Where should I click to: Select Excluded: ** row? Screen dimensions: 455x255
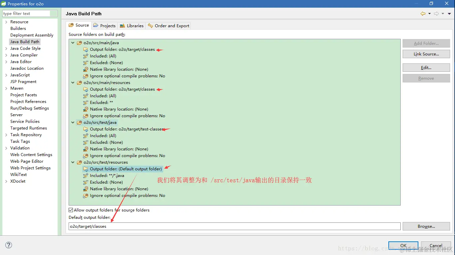click(x=98, y=103)
